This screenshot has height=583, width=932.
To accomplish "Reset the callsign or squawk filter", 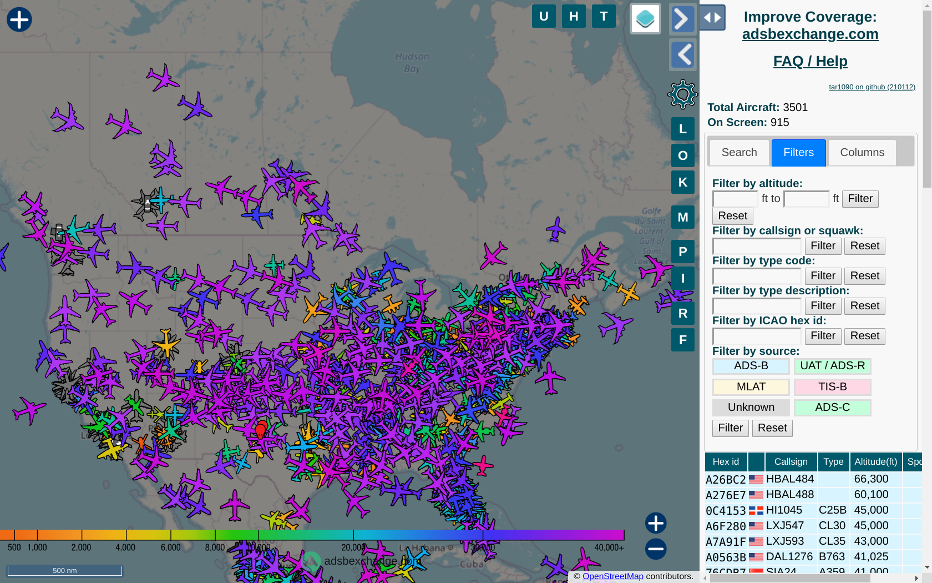I will tap(864, 246).
